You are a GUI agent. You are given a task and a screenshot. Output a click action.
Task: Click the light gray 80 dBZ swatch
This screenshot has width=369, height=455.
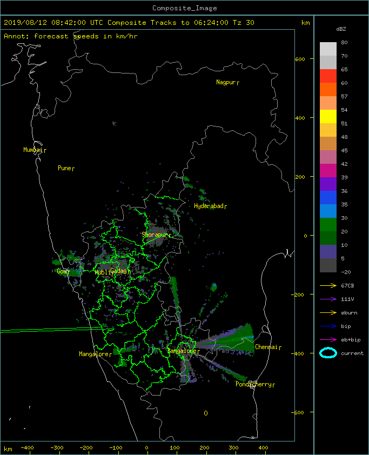328,49
